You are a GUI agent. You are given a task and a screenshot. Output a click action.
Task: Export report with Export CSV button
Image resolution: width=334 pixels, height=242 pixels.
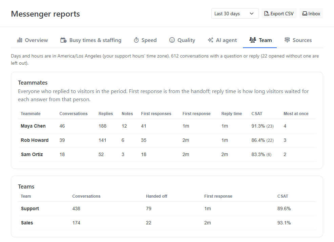(279, 14)
